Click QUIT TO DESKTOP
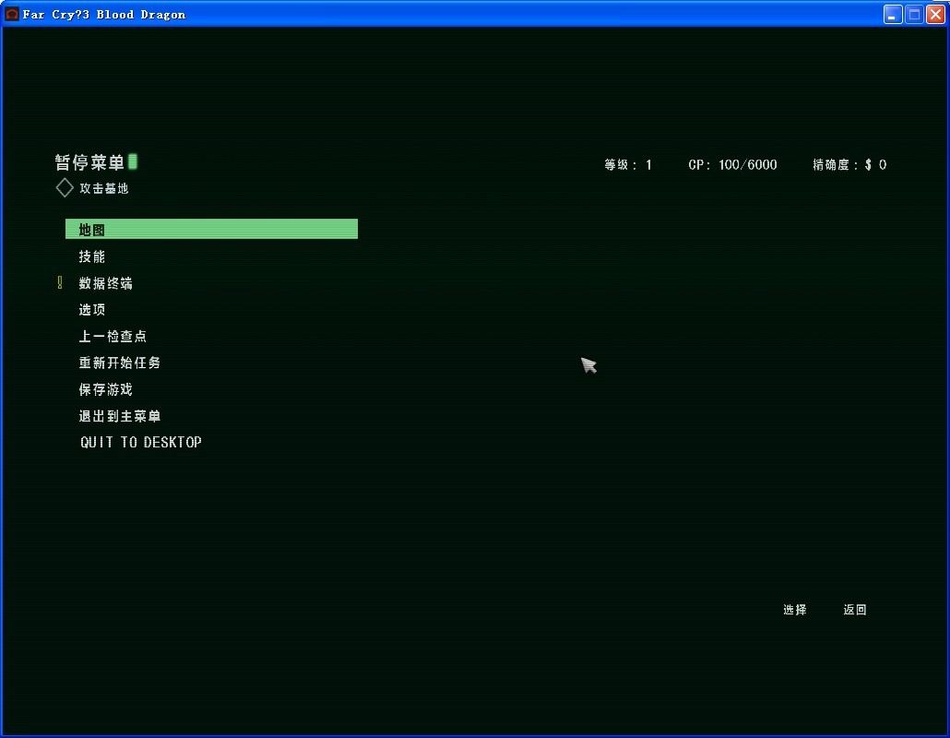The image size is (950, 738). point(140,442)
